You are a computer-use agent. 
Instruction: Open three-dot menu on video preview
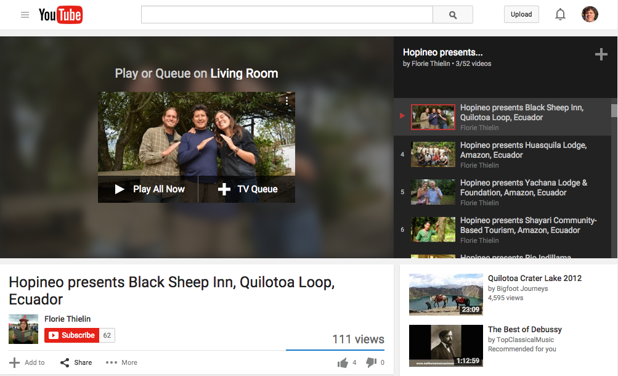coord(287,101)
